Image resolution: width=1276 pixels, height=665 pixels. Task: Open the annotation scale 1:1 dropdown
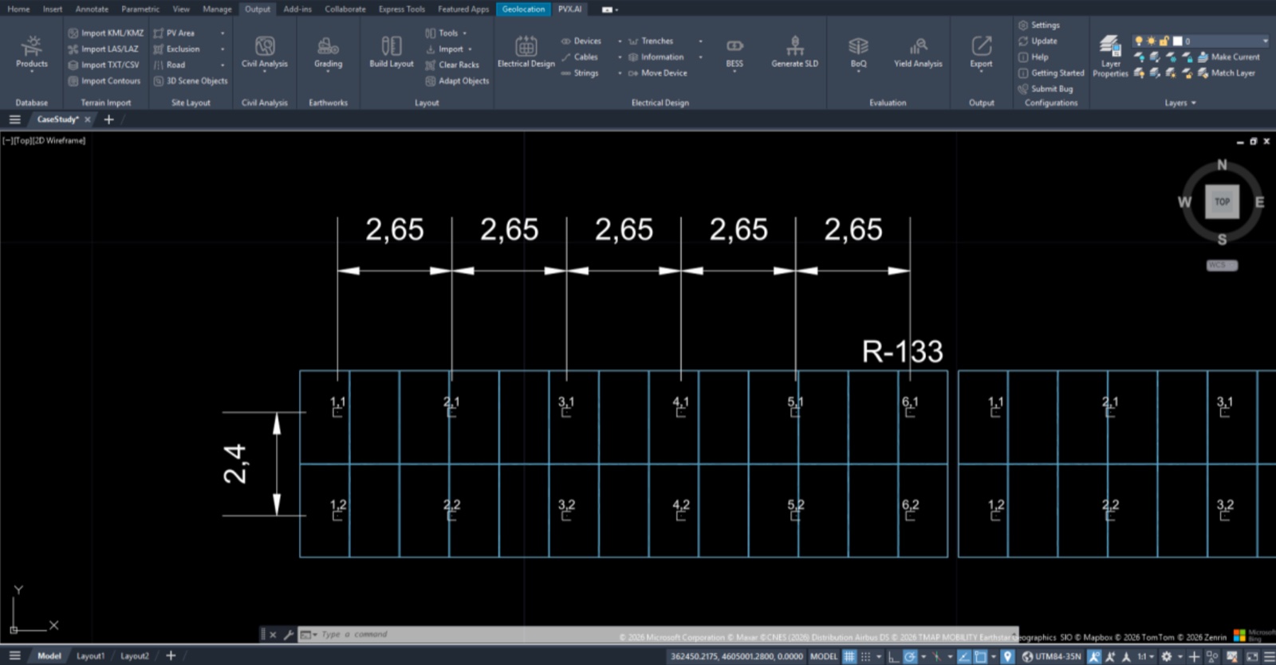pos(1144,656)
